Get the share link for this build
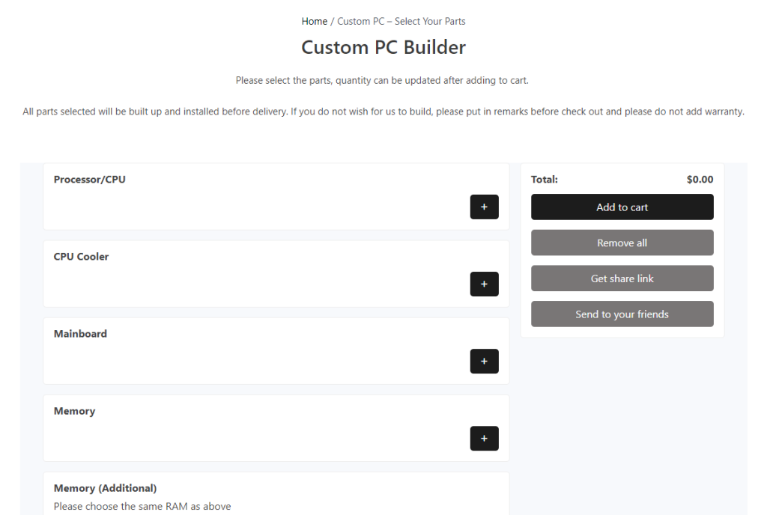The width and height of the screenshot is (767, 515). click(622, 278)
